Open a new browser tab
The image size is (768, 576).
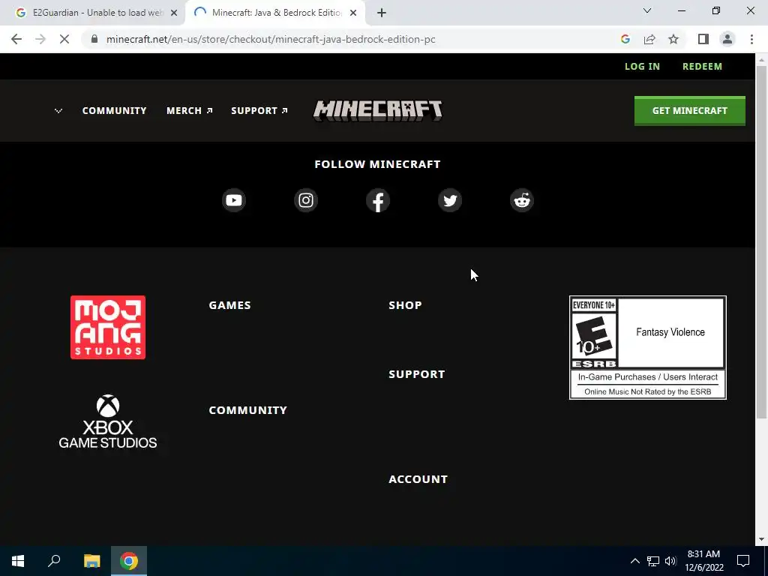pos(382,13)
